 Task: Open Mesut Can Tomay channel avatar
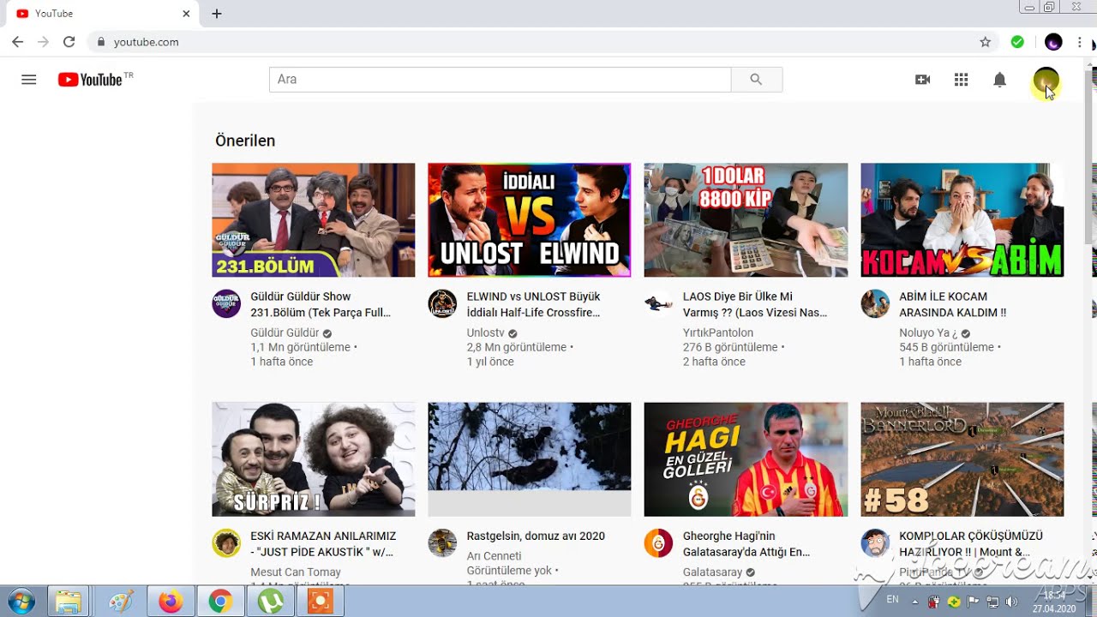[x=226, y=542]
